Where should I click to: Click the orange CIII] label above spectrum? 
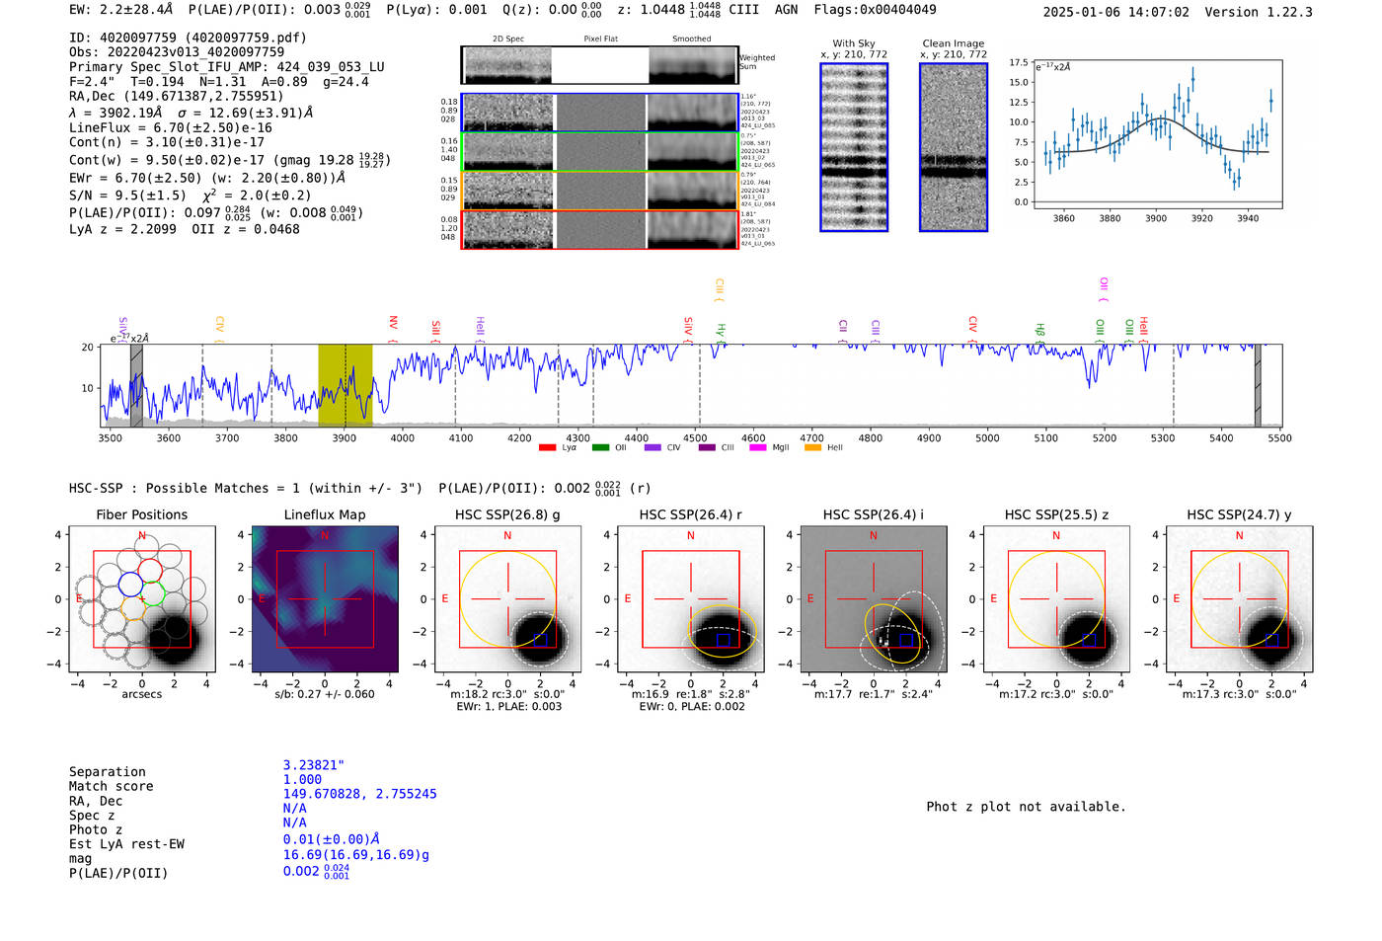point(720,290)
